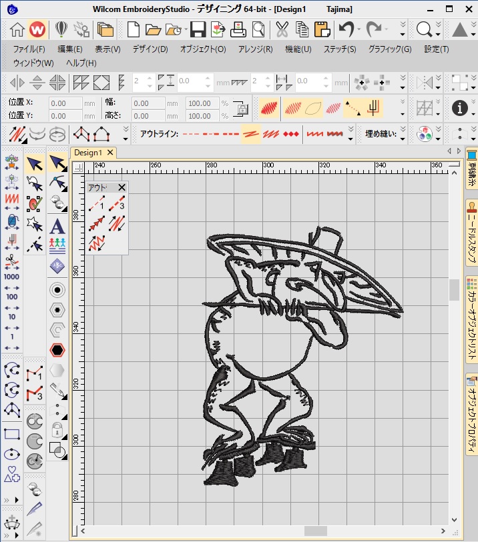The height and width of the screenshot is (542, 478).
Task: Toggle the run outline dashed stitch
Action: click(x=191, y=134)
